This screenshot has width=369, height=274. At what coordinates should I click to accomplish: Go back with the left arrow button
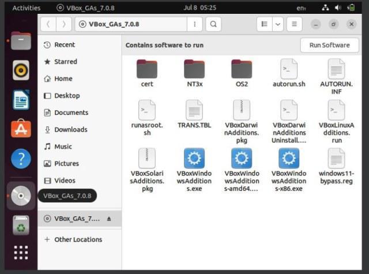point(48,24)
